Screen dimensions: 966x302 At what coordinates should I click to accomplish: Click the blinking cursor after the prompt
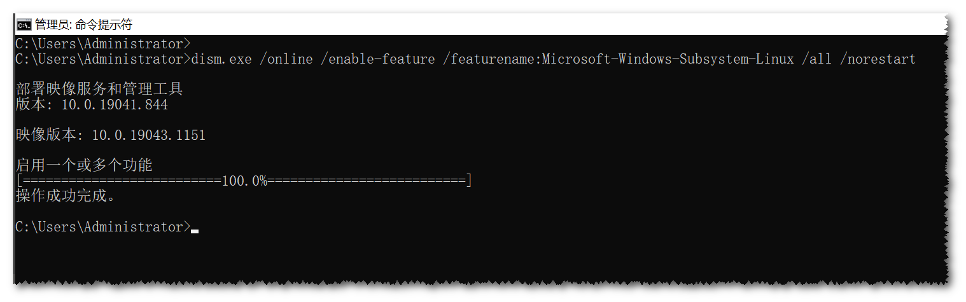click(195, 231)
